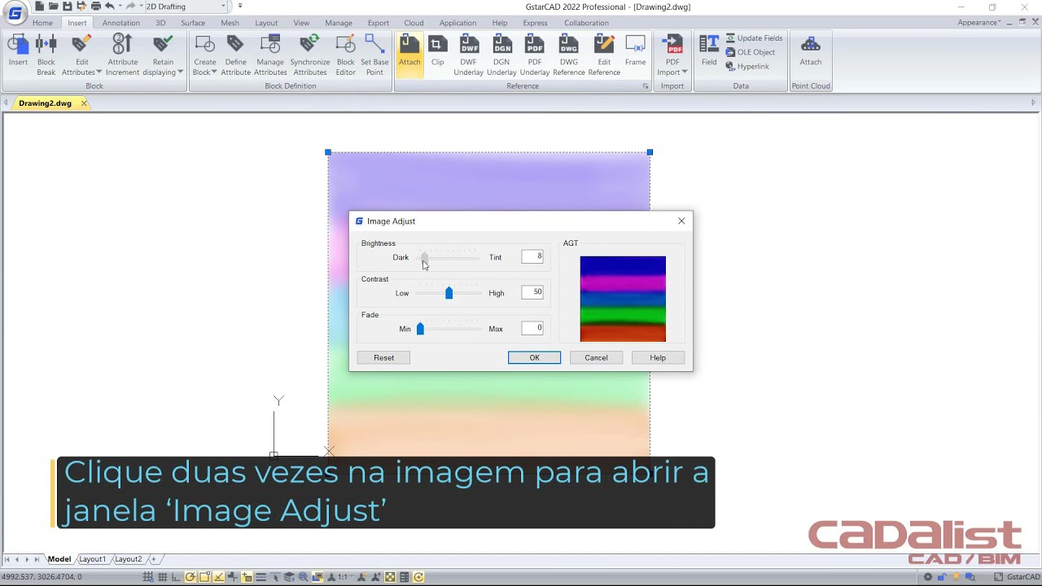Click Reset in Image Adjust dialog

click(x=383, y=357)
